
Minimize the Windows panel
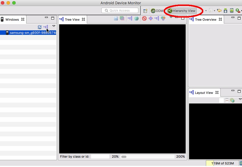click(x=46, y=18)
